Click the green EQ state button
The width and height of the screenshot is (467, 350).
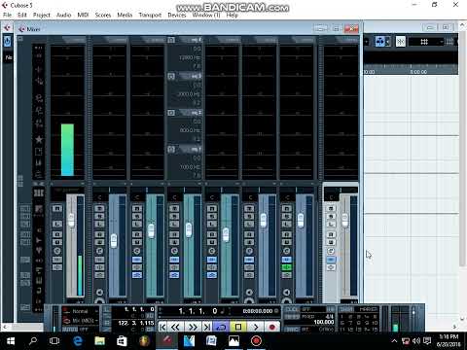(x=286, y=267)
